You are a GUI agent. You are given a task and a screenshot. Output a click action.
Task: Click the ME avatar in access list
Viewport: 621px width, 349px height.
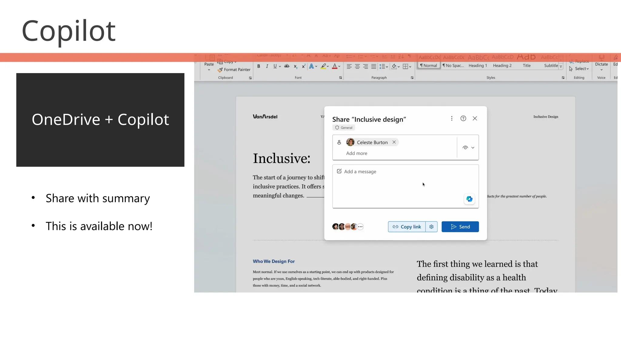[348, 227]
